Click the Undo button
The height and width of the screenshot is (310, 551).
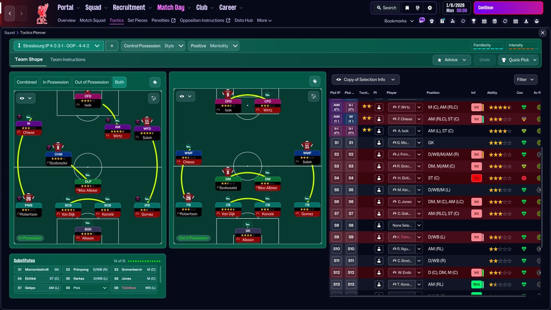485,60
